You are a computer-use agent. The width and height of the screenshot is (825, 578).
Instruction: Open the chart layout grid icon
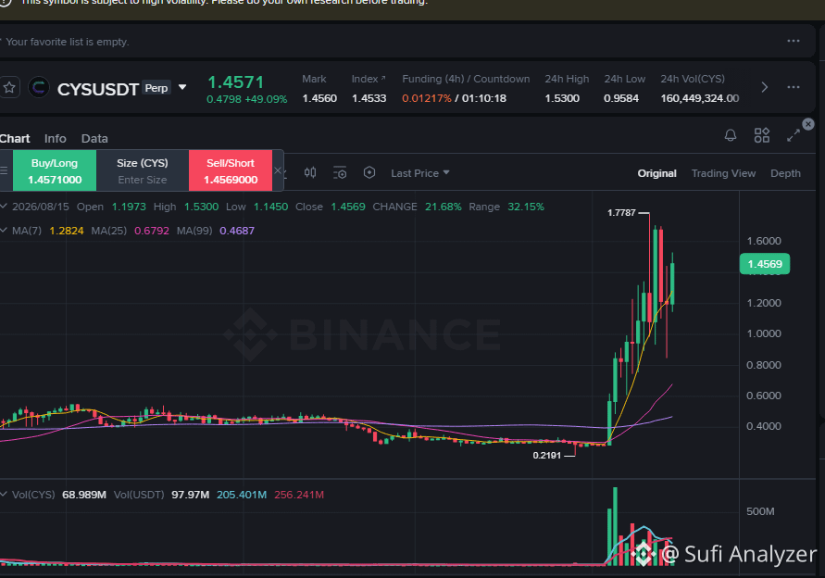point(762,135)
